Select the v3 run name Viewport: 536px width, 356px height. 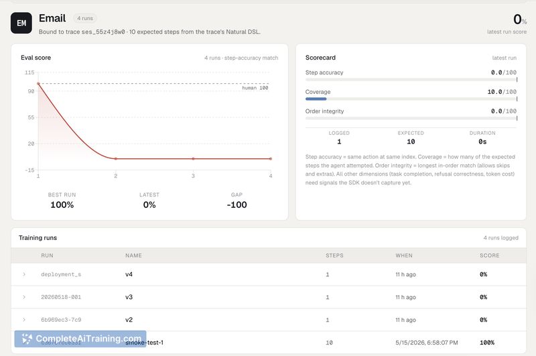(129, 297)
